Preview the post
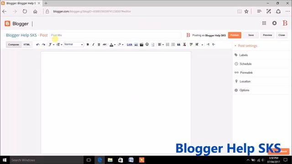292x164 pixels. (267, 35)
